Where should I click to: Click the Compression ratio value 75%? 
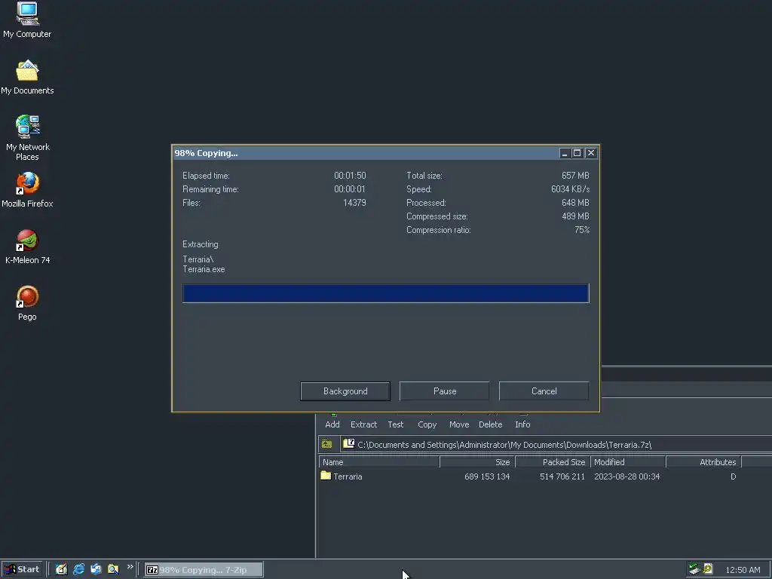point(582,230)
